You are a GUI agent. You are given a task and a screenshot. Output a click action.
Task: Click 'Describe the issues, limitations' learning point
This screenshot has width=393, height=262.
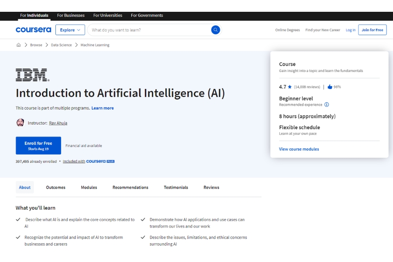click(x=198, y=241)
